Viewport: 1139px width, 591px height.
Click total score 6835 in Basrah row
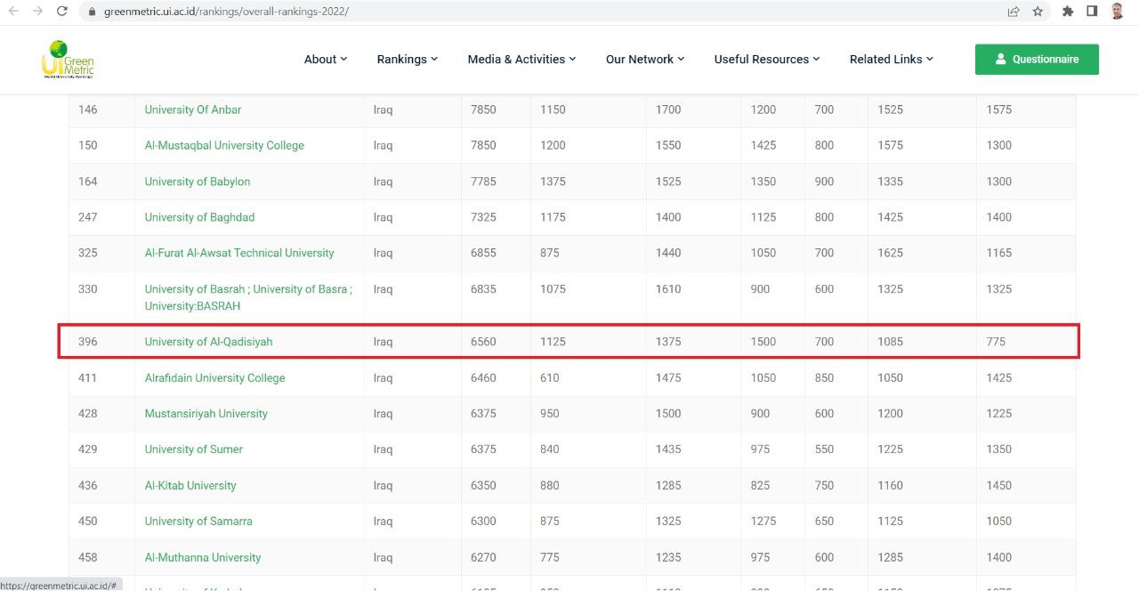483,289
